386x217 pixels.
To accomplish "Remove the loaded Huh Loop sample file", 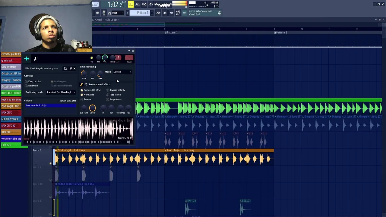I will 74,68.
